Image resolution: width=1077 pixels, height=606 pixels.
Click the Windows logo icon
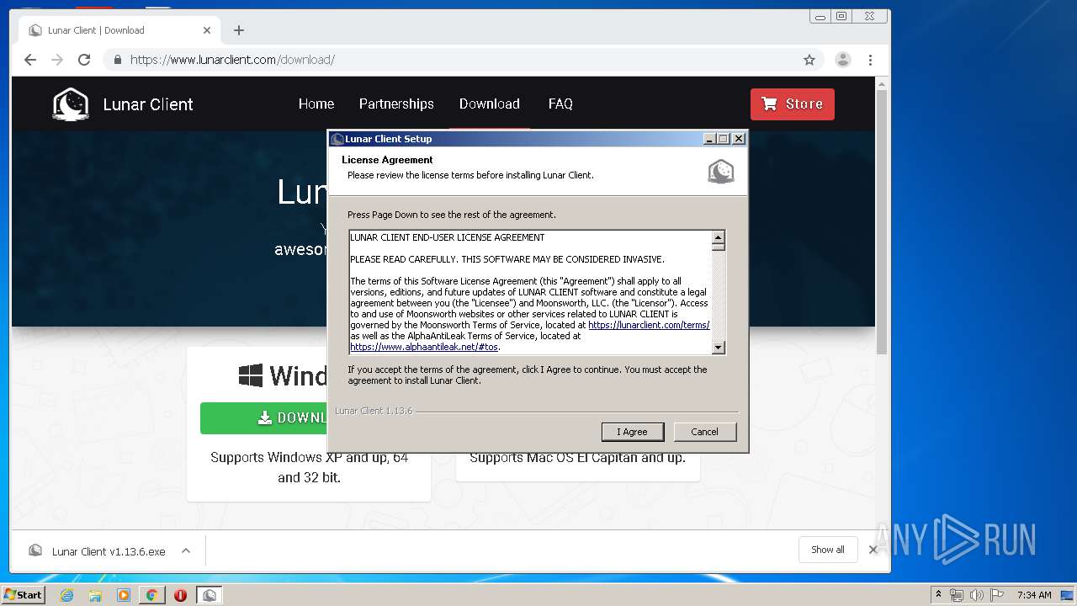pyautogui.click(x=251, y=375)
